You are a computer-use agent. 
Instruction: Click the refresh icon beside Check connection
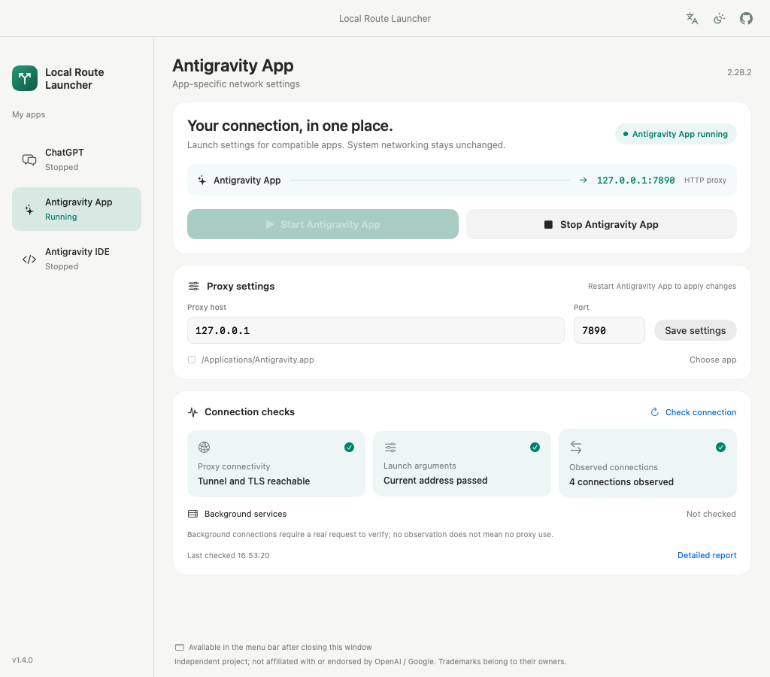pos(655,412)
